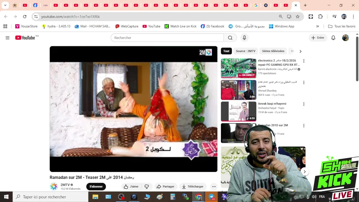This screenshot has height=202, width=359.
Task: Open the Mail - HICHAM SAB... bookmark
Action: [x=93, y=26]
